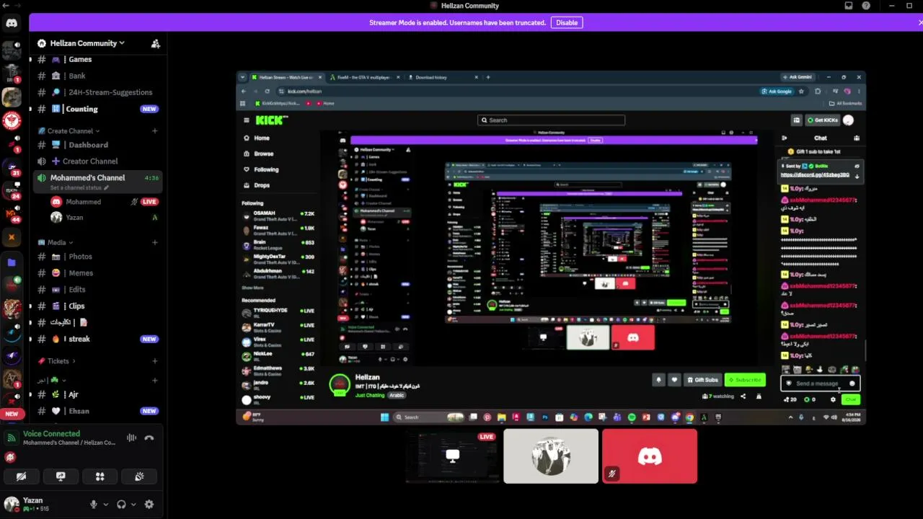Add a channel to the Media category
The image size is (923, 519).
(x=155, y=242)
